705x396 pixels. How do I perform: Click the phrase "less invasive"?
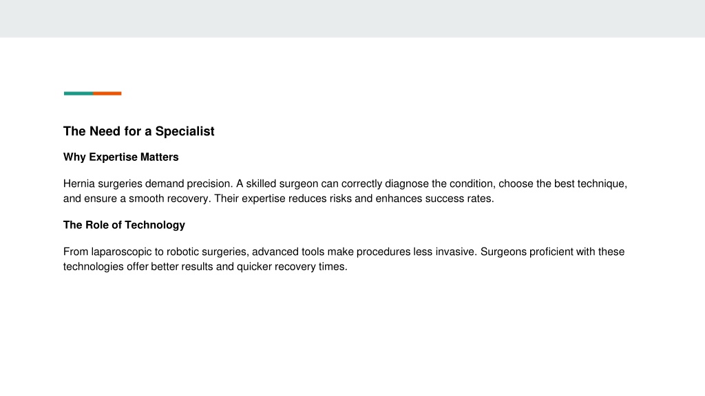pyautogui.click(x=444, y=252)
